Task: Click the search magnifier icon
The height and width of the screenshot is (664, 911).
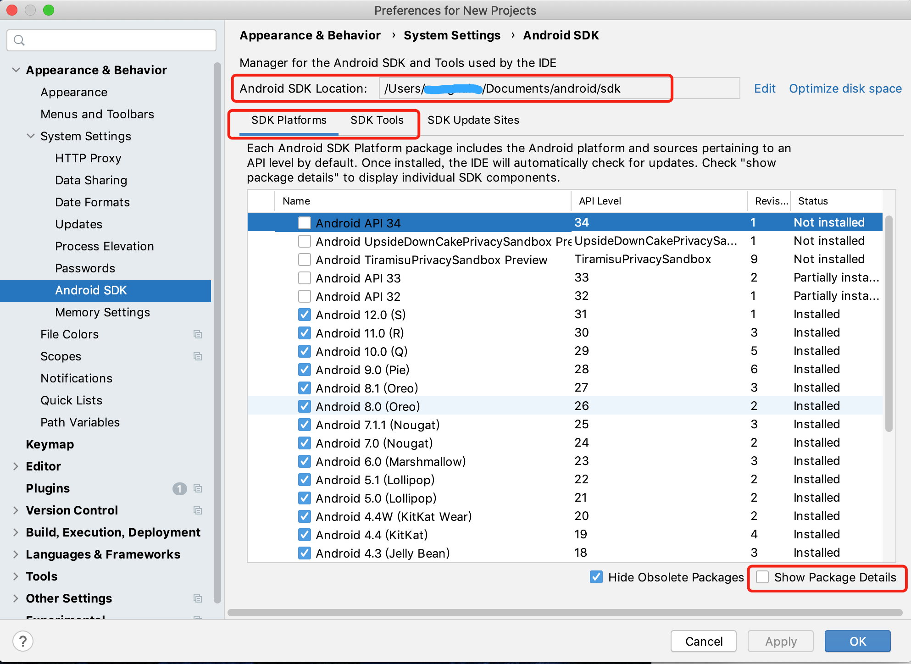Action: [19, 40]
